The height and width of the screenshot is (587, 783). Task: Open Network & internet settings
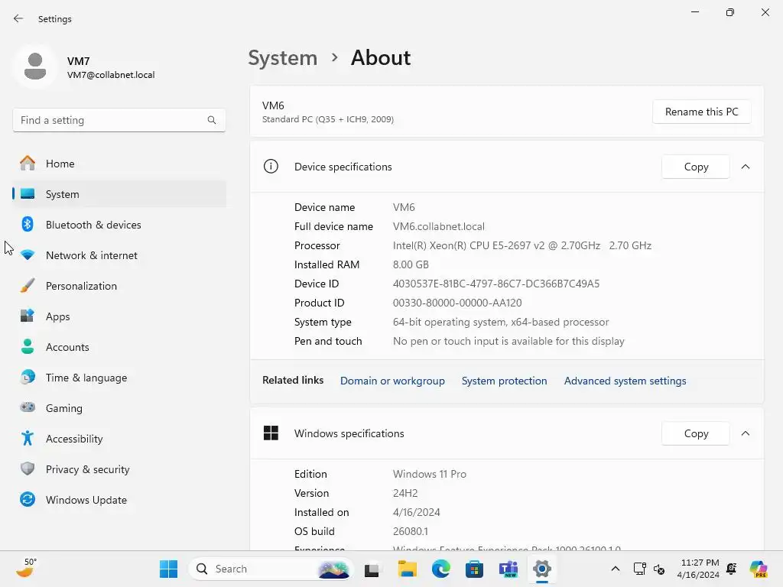[x=119, y=255]
